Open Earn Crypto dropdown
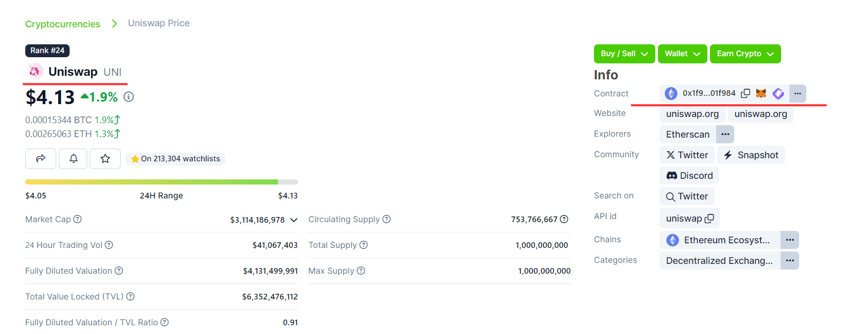Image resolution: width=860 pixels, height=334 pixels. pos(745,54)
